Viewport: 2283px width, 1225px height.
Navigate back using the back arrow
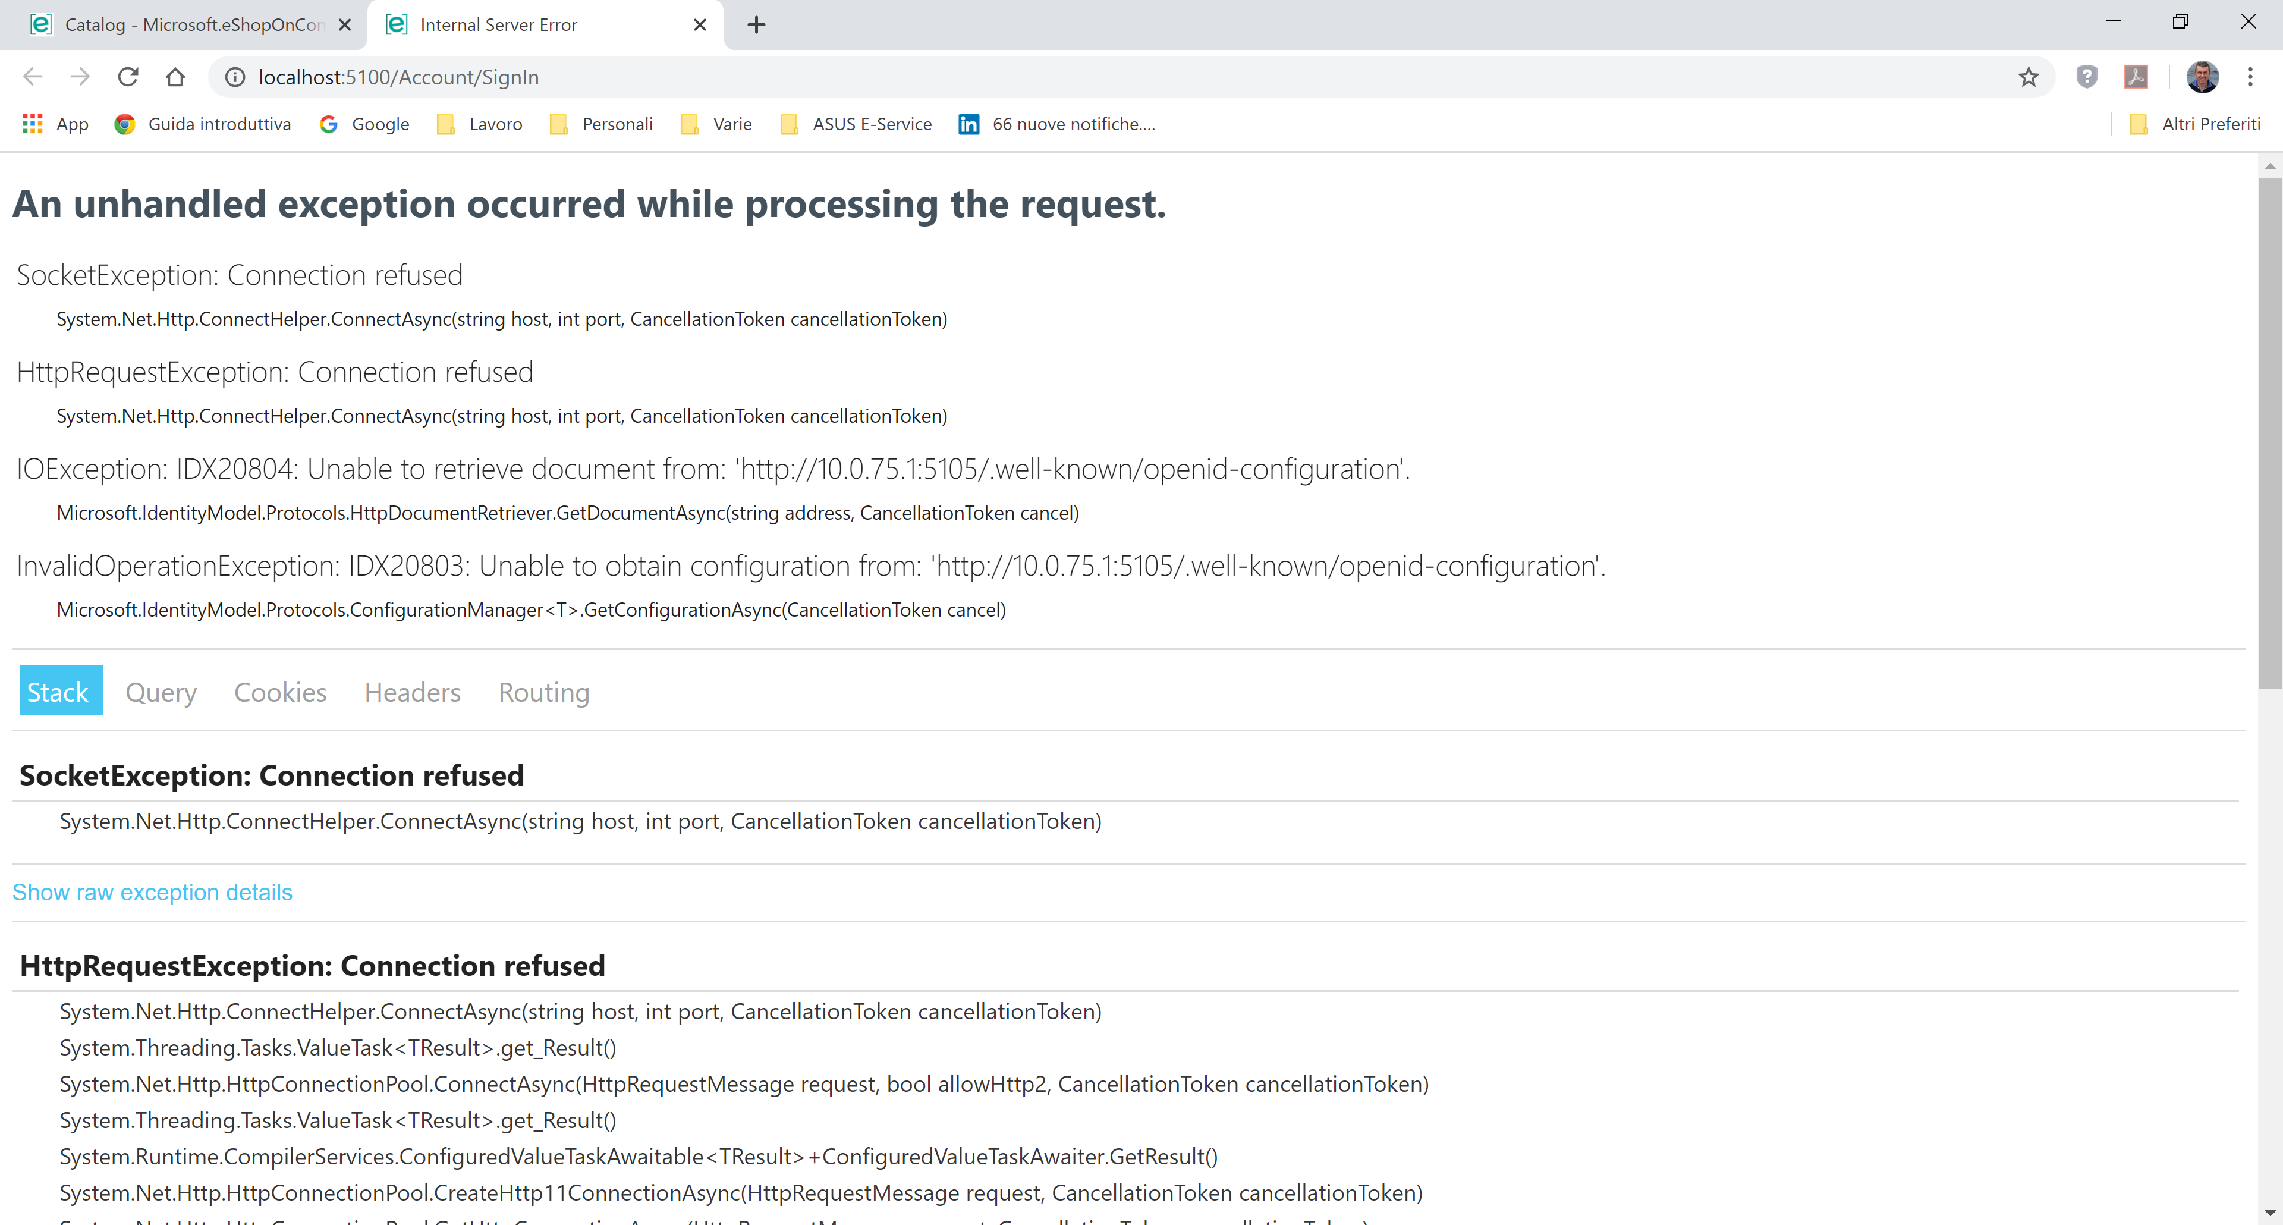click(33, 77)
